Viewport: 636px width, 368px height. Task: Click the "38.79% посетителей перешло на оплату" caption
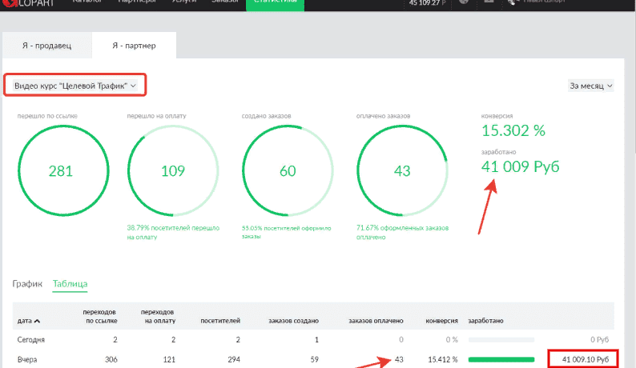click(x=173, y=232)
